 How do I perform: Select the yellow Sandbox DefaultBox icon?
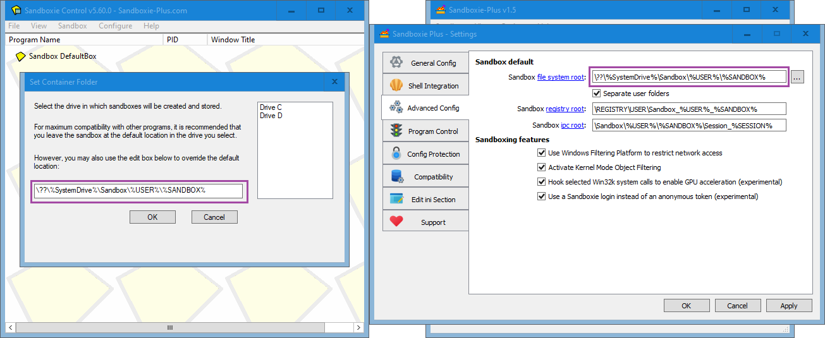[21, 56]
